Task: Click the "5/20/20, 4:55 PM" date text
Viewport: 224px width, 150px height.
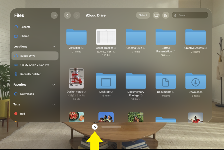Action: [x=106, y=52]
